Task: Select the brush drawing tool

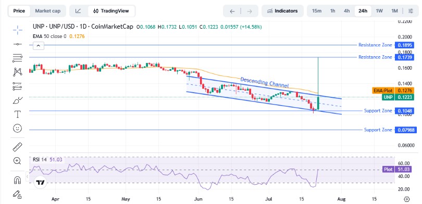Action: (x=18, y=100)
